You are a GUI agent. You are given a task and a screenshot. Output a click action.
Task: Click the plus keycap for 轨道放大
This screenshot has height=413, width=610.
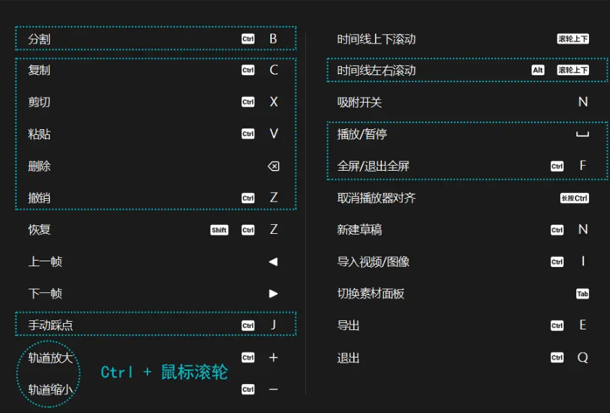(273, 358)
